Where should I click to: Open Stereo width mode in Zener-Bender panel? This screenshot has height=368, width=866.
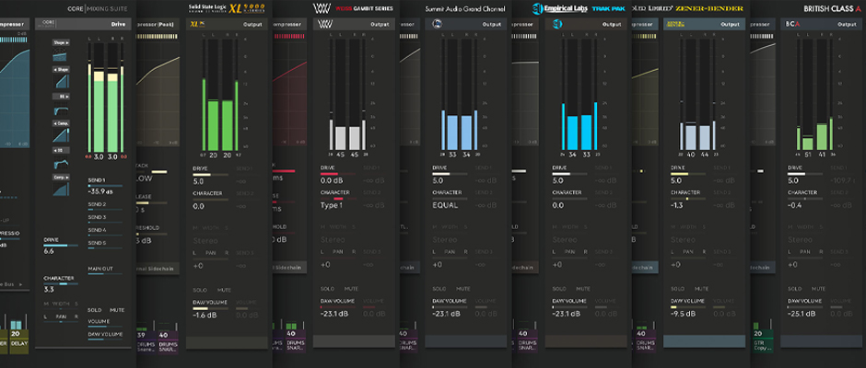[684, 239]
